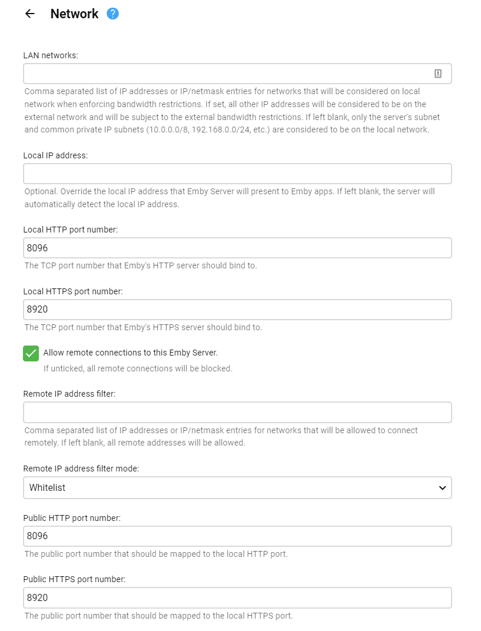Open the Remote IP address filter mode dropdown
Viewport: 481px width, 631px height.
(x=237, y=487)
